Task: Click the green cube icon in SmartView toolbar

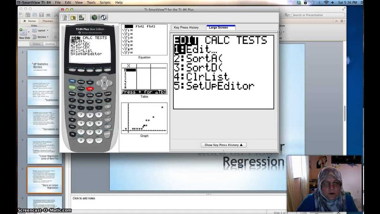Action: pos(94,17)
